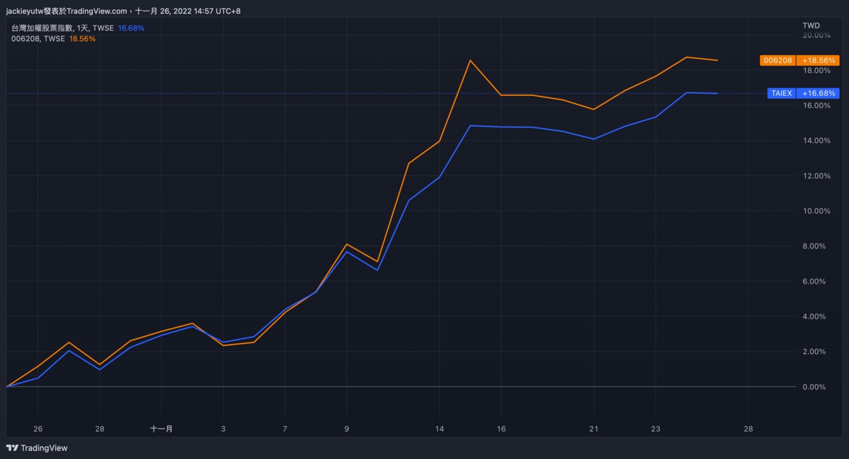Click the 14 date axis label
The height and width of the screenshot is (459, 849).
tap(439, 429)
